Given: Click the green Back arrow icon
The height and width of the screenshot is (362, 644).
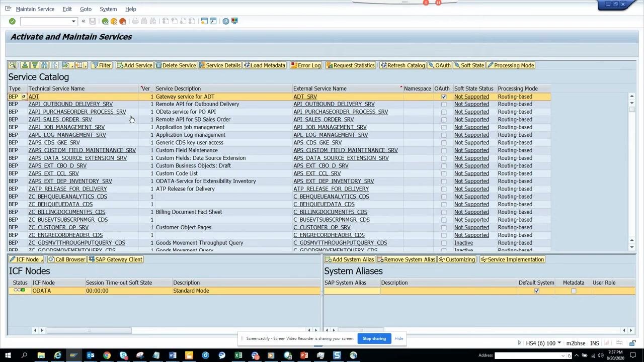Looking at the screenshot, I should pos(105,21).
